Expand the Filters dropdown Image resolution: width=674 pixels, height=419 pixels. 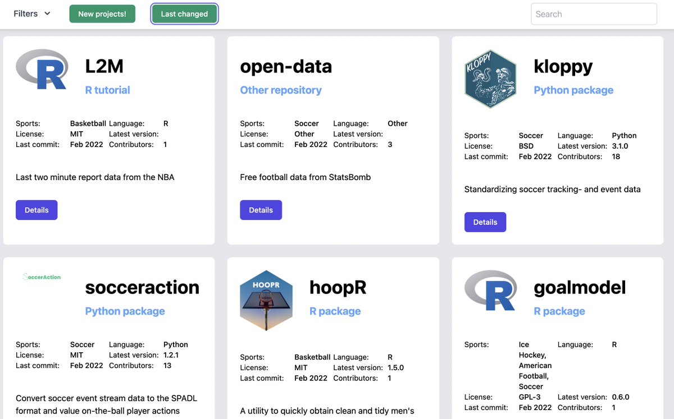coord(32,13)
